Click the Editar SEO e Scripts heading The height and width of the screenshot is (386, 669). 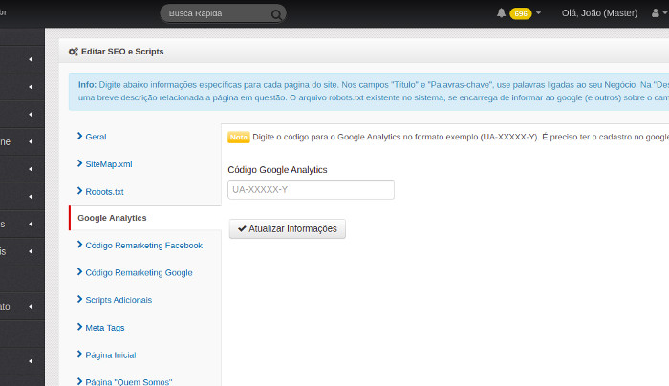point(122,52)
